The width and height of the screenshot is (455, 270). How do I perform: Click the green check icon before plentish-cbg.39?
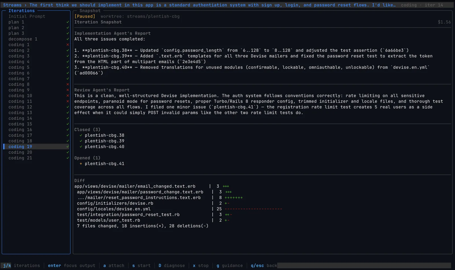point(81,141)
